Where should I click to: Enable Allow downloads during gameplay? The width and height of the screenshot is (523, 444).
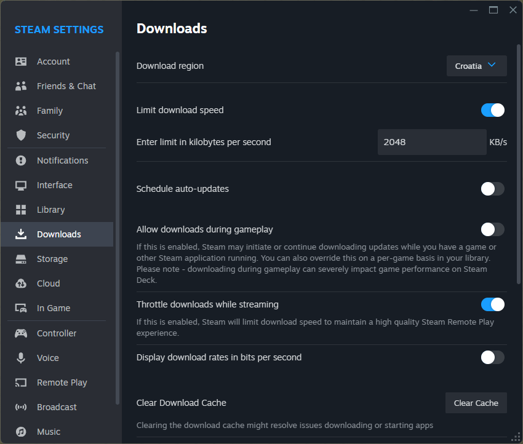(x=493, y=229)
